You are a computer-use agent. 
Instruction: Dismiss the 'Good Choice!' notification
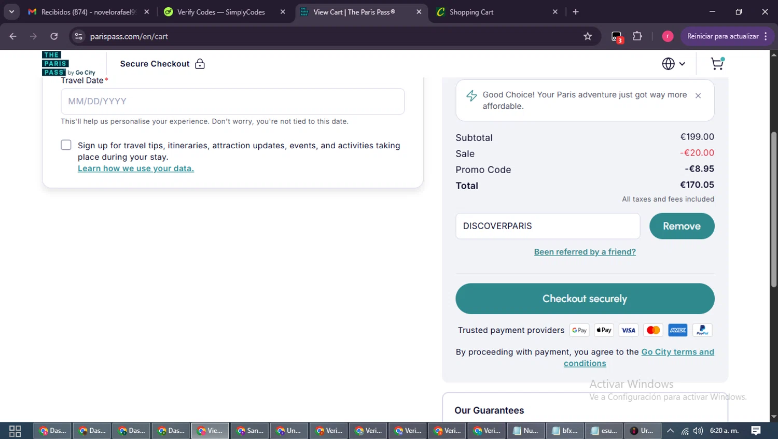coord(698,95)
